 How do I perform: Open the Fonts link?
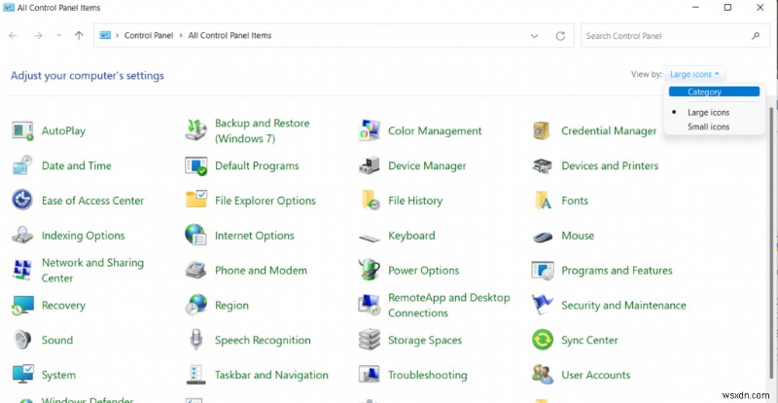coord(575,201)
